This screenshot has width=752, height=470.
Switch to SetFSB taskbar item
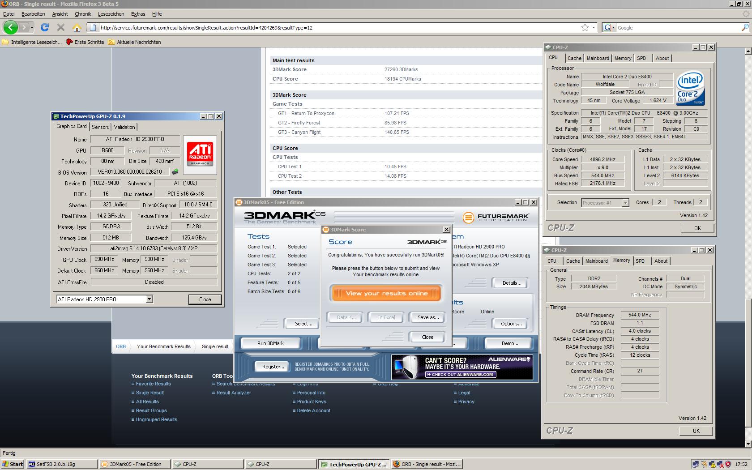pyautogui.click(x=62, y=464)
